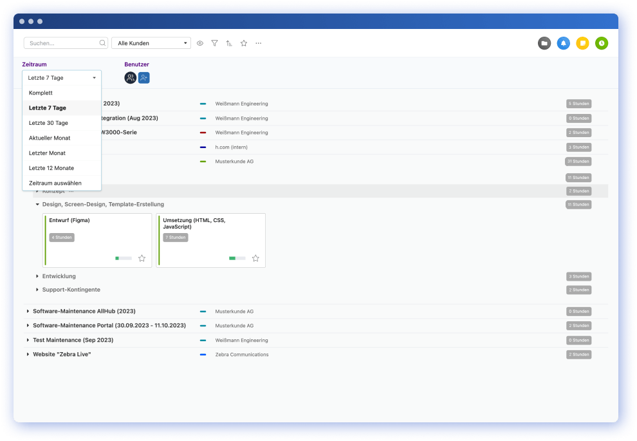
Task: Open the Alle Kunden dropdown
Action: point(151,43)
